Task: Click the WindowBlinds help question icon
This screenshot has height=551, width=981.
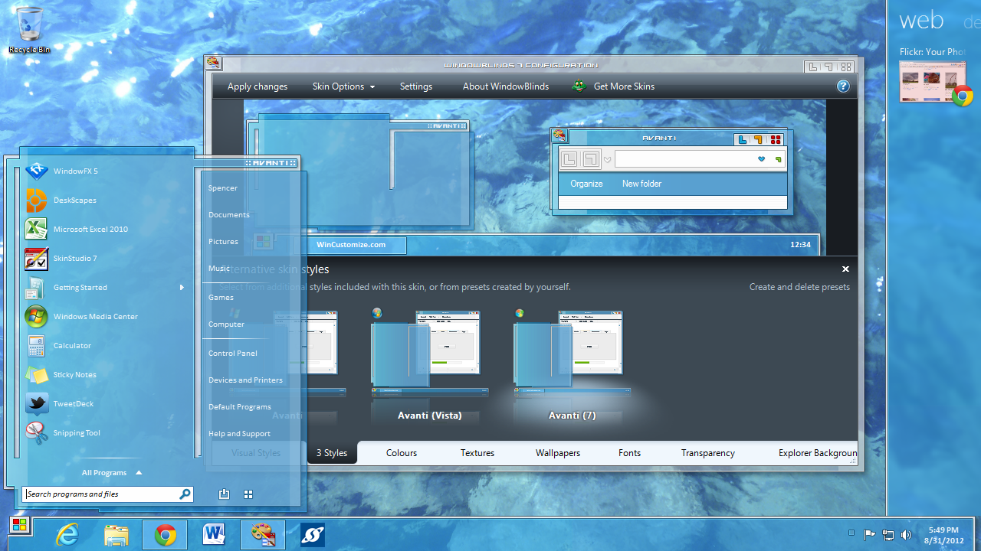Action: (x=843, y=86)
